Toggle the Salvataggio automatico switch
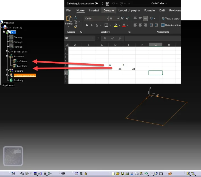 [x=99, y=4]
